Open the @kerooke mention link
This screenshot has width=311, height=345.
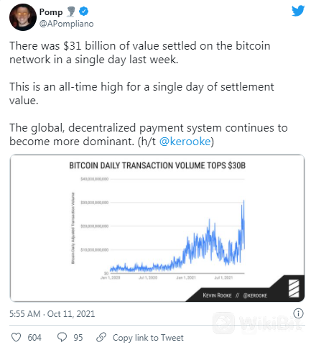185,142
